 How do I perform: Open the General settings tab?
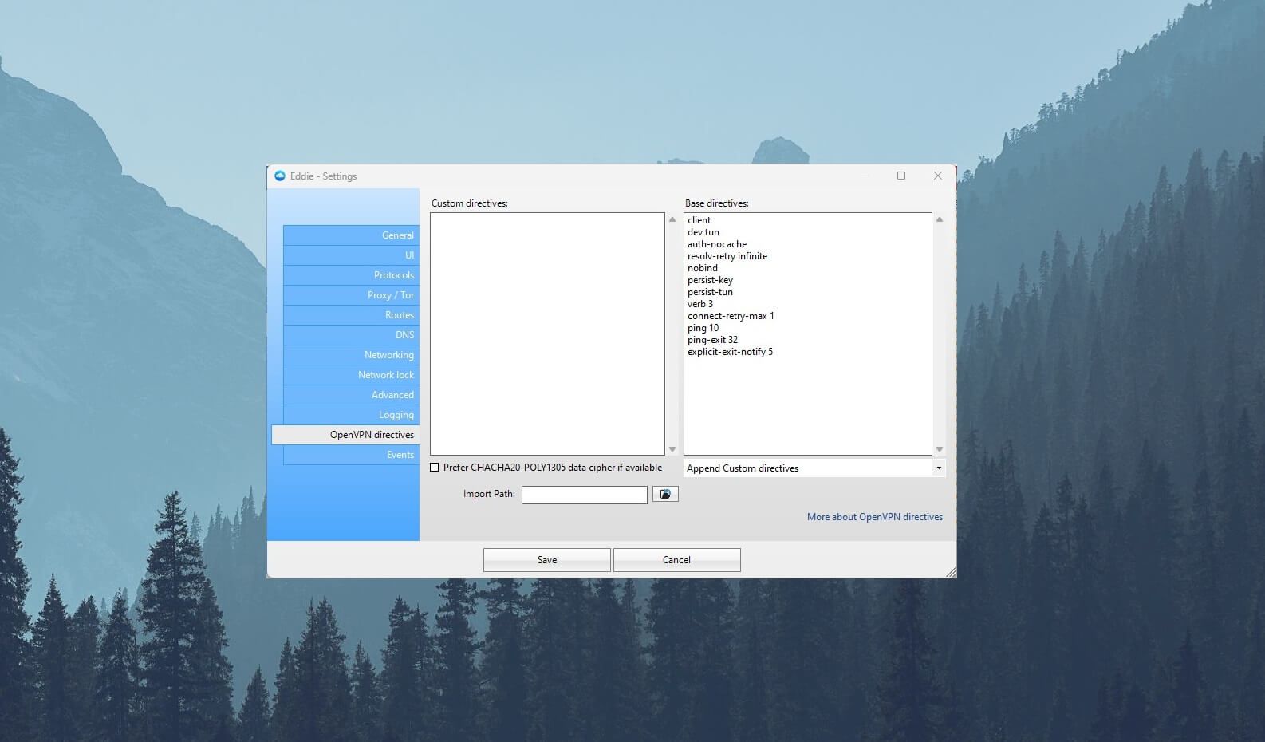[x=351, y=235]
